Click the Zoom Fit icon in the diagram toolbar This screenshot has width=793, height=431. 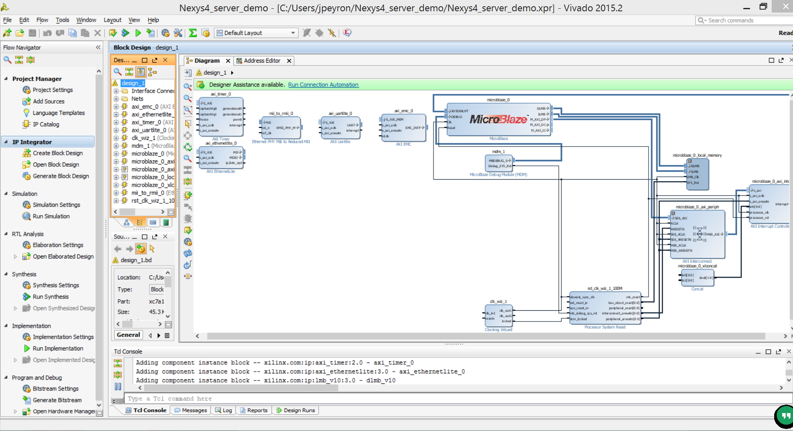click(188, 111)
